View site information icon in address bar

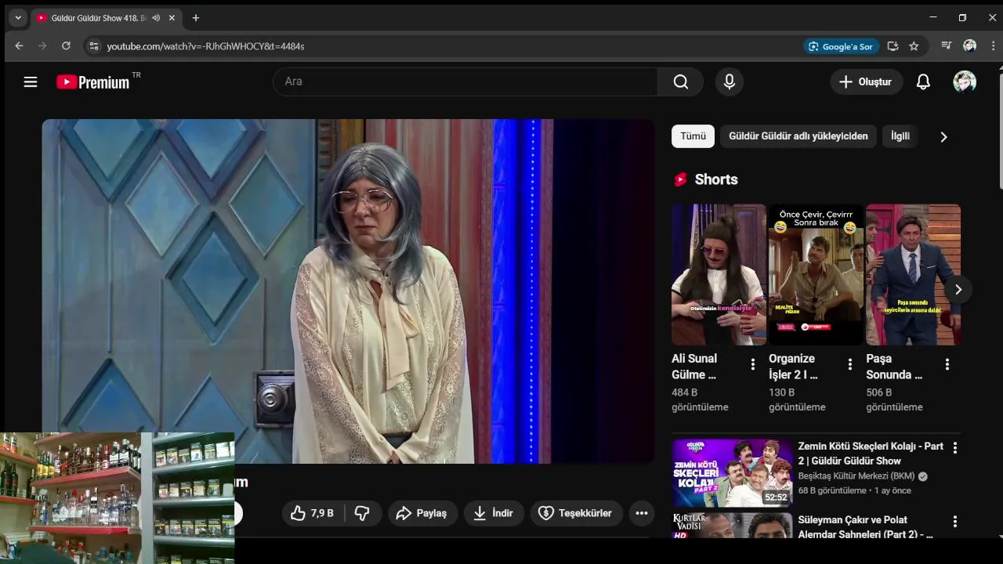pyautogui.click(x=93, y=46)
